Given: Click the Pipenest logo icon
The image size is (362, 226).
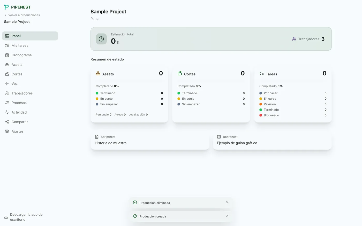Looking at the screenshot, I should click(6, 7).
